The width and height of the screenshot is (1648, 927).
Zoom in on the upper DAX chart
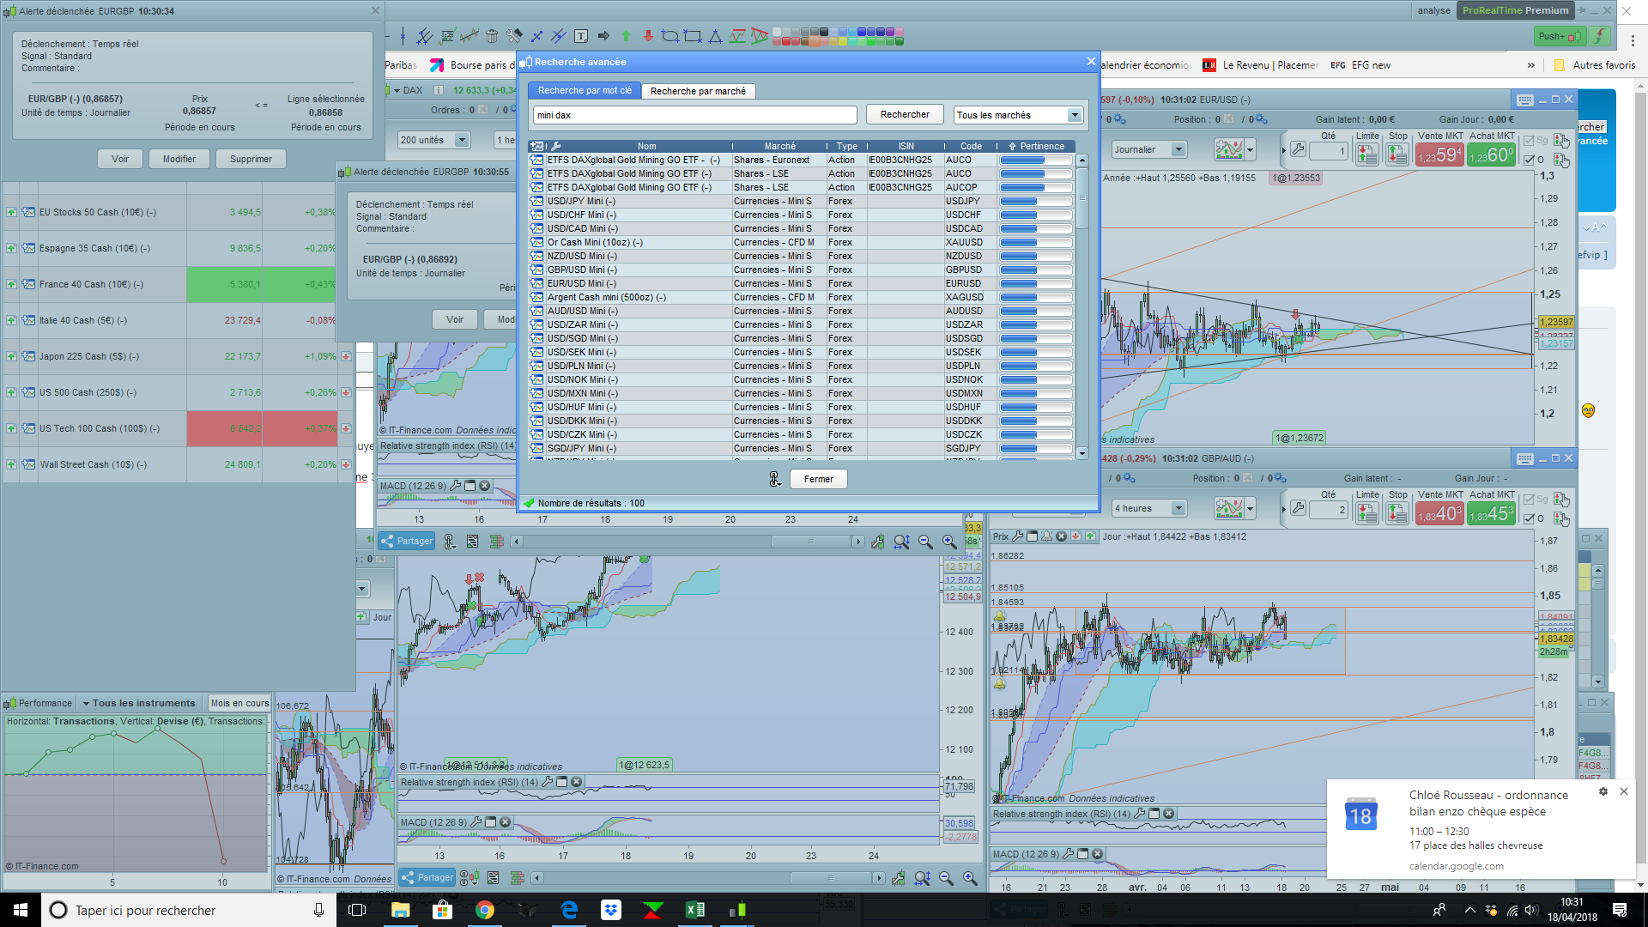(x=949, y=542)
